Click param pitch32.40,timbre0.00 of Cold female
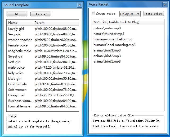170x137 pixels. pos(56,84)
